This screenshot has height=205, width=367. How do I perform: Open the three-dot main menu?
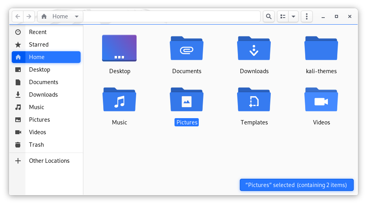307,16
